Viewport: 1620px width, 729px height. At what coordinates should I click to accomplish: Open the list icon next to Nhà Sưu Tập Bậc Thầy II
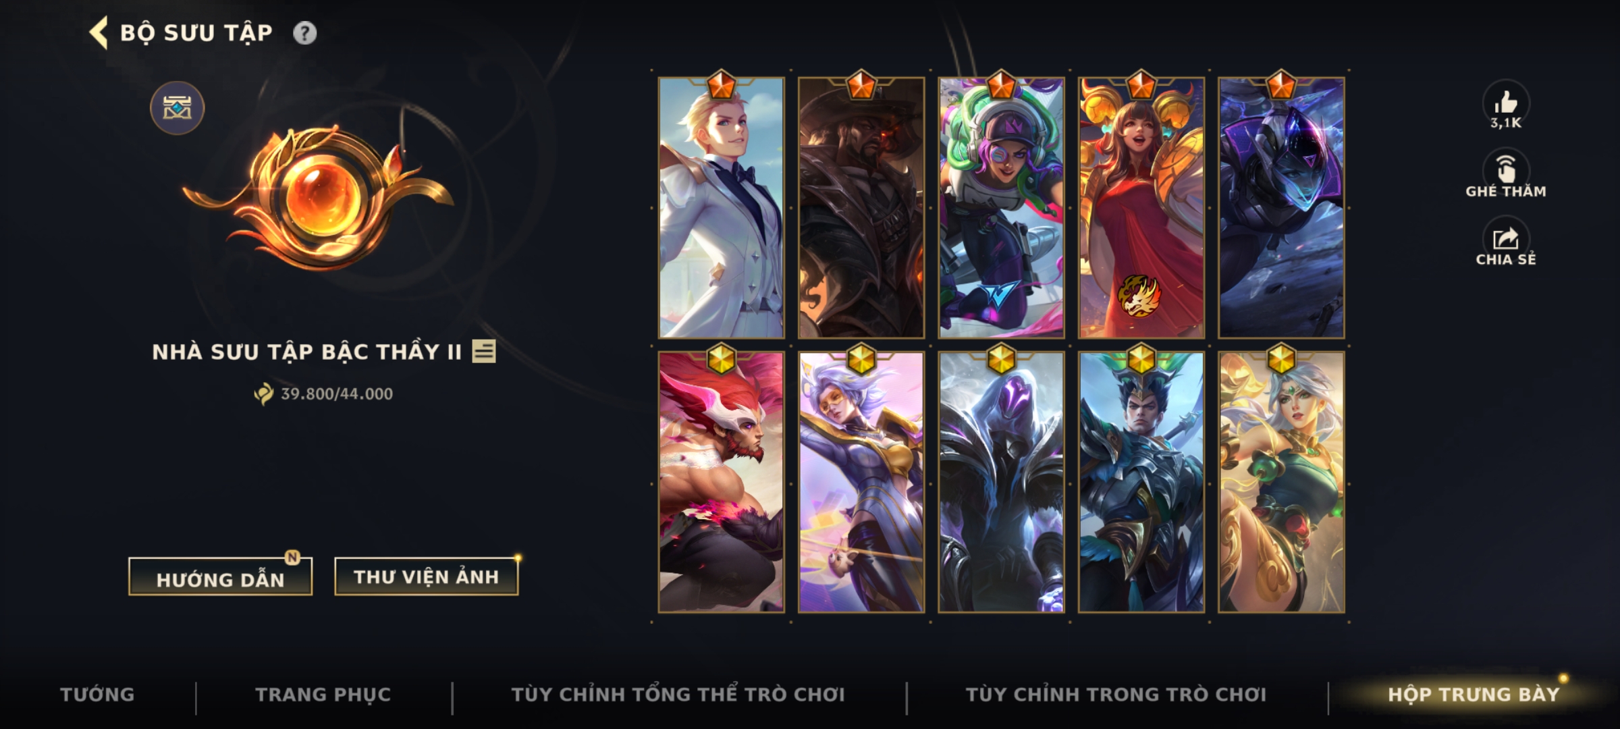click(483, 351)
